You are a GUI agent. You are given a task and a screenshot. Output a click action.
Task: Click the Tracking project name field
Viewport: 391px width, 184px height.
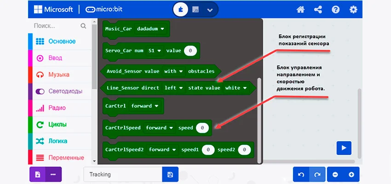123,175
